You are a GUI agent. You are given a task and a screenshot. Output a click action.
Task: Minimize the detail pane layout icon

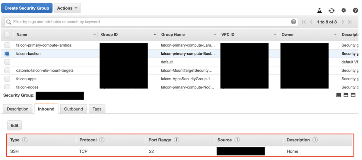(x=338, y=95)
